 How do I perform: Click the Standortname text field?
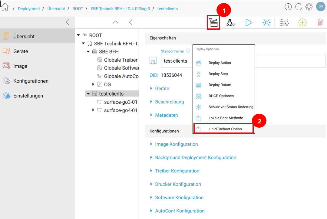click(243, 61)
